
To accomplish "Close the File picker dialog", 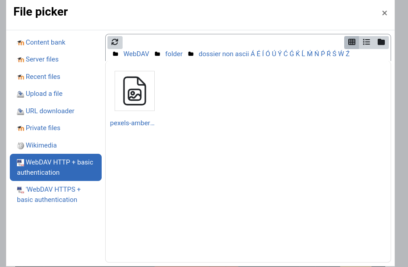I will click(384, 13).
